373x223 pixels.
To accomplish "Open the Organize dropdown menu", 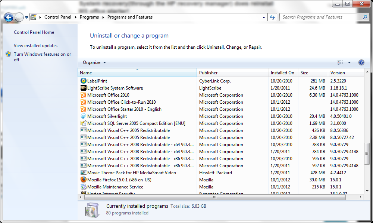I will (94, 62).
